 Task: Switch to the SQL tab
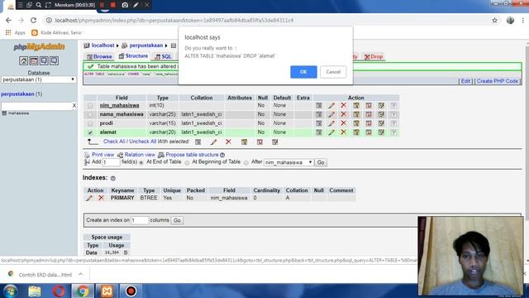pos(164,56)
